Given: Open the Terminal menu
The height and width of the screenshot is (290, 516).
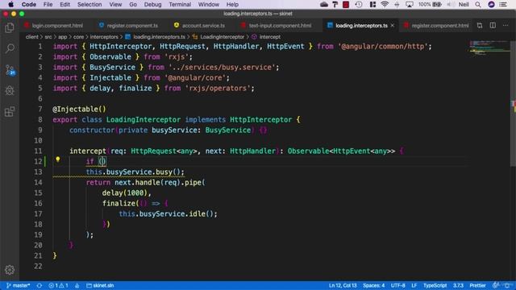Looking at the screenshot, I should [x=180, y=4].
